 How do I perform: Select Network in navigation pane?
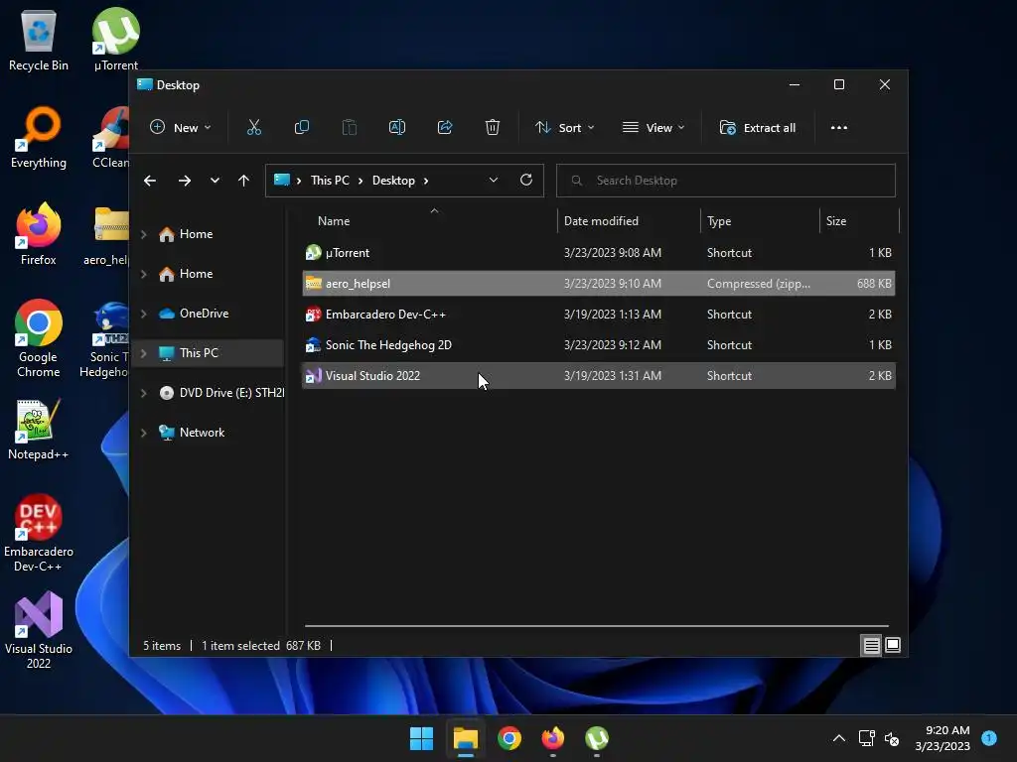tap(202, 433)
